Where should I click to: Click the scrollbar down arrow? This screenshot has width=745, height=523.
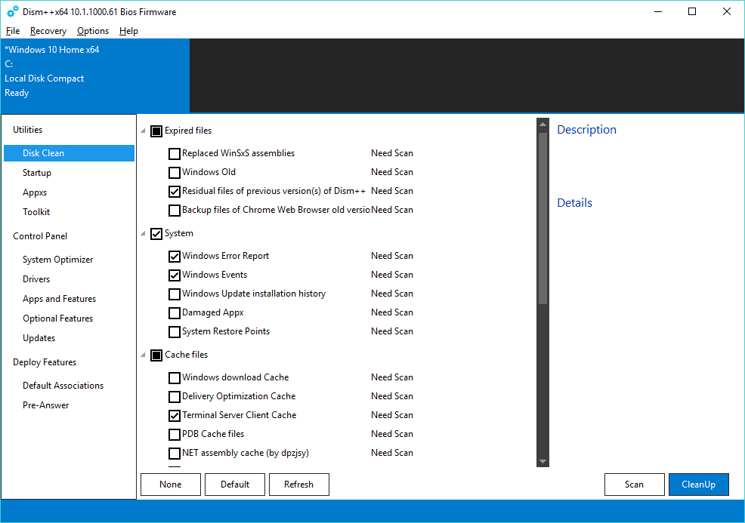[x=543, y=461]
